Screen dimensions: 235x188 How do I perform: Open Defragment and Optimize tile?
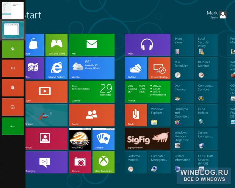pyautogui.click(x=183, y=115)
